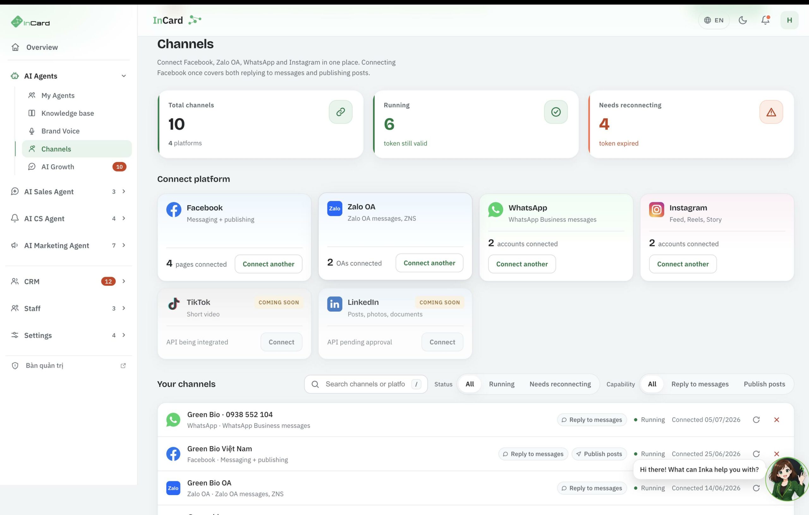809x515 pixels.
Task: Open notifications bell
Action: pos(765,20)
